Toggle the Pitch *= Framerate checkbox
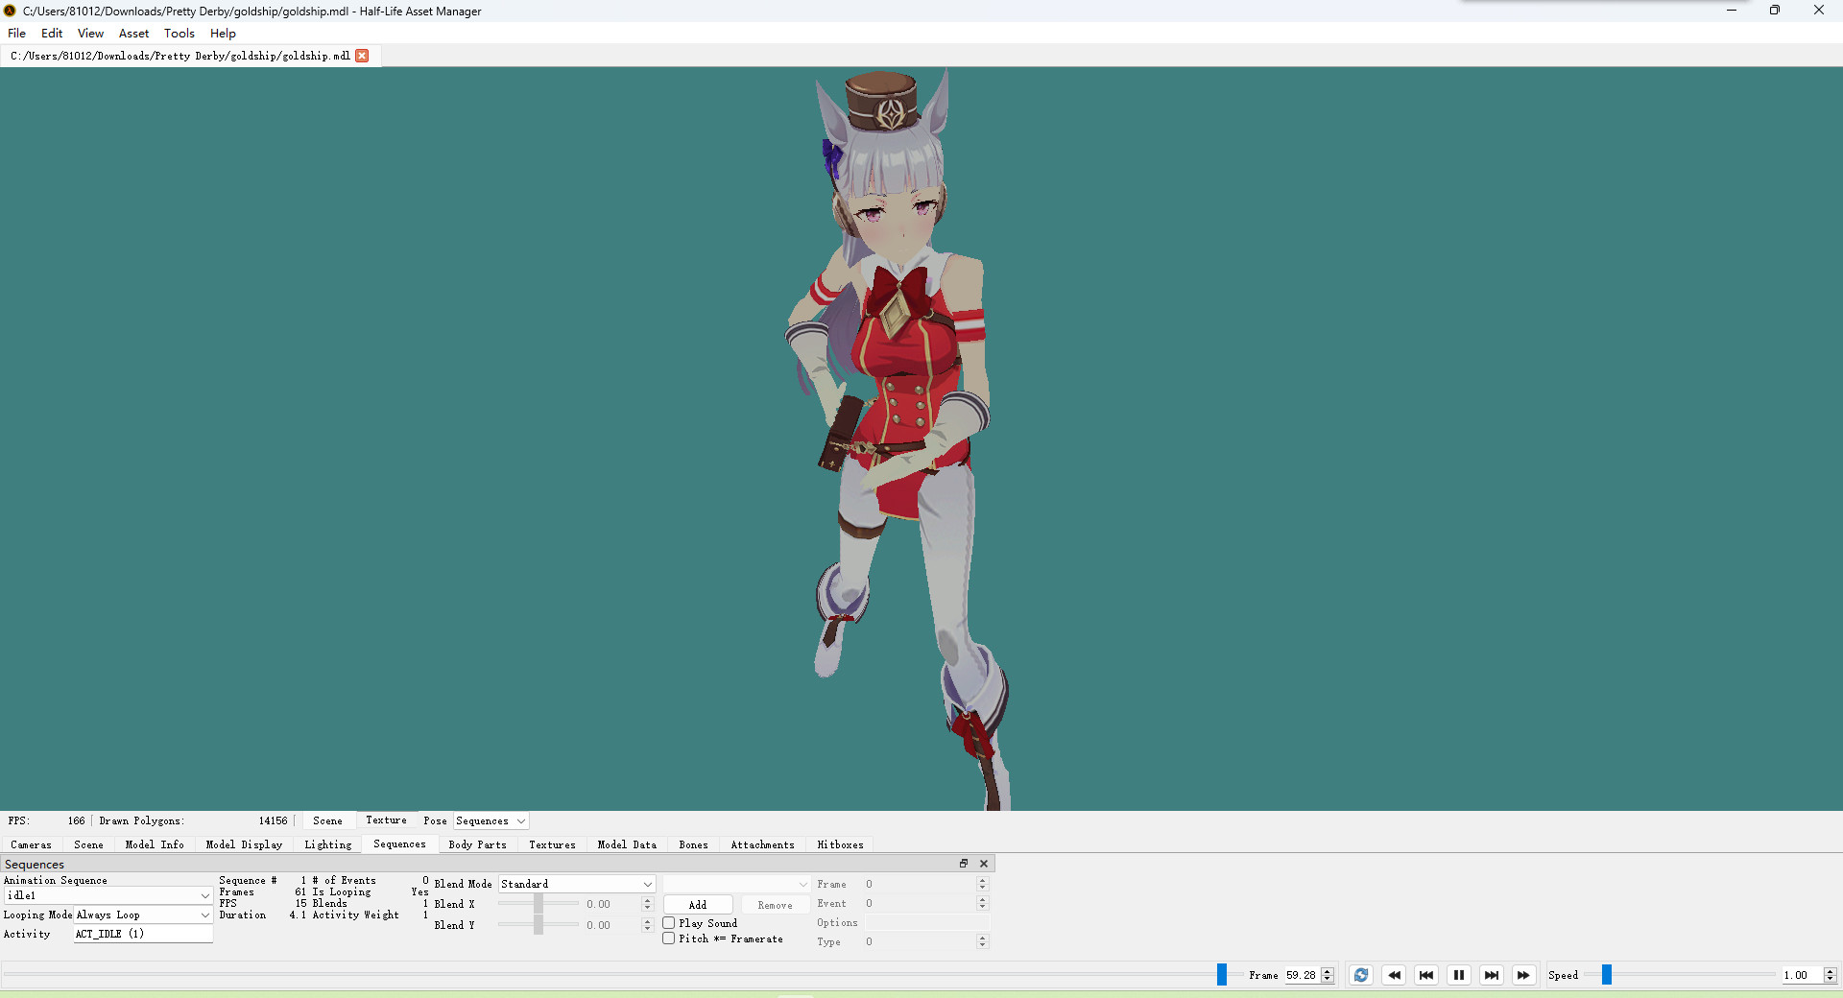 (669, 939)
